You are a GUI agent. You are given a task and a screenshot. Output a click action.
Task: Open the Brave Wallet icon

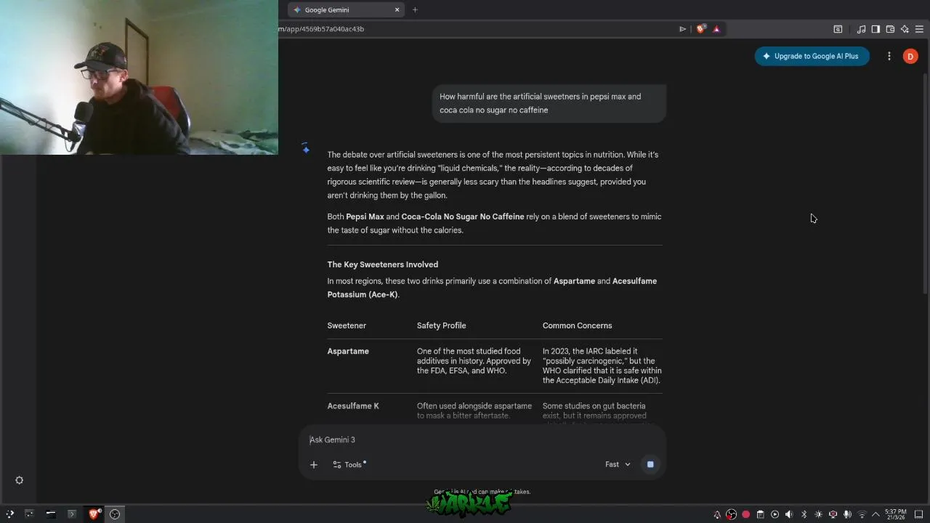[890, 29]
